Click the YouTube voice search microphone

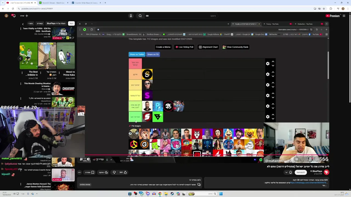pyautogui.click(x=131, y=16)
